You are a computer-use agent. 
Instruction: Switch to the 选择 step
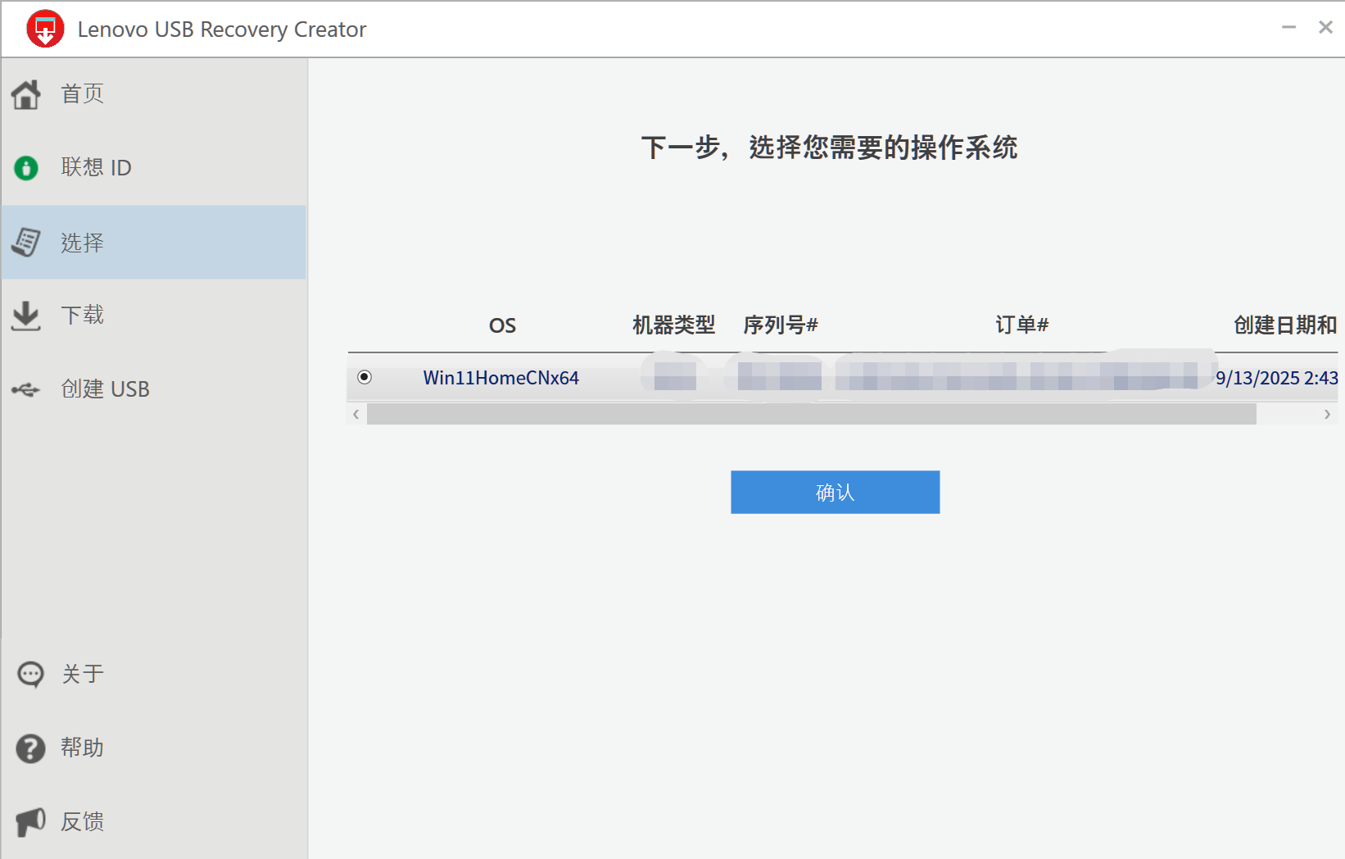[x=154, y=242]
